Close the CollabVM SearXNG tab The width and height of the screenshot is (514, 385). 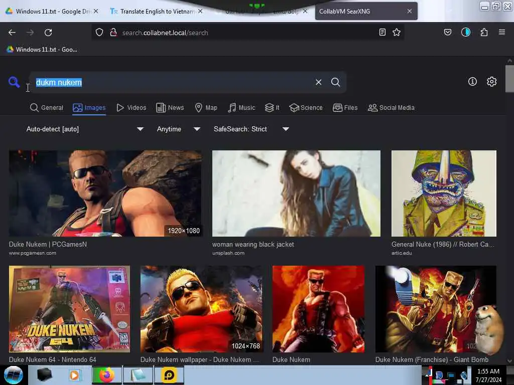tap(410, 11)
